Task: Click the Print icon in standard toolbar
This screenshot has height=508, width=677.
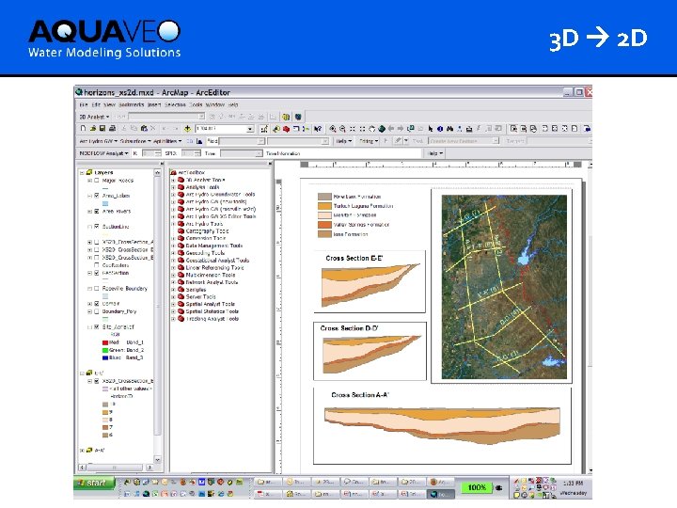Action: [112, 128]
